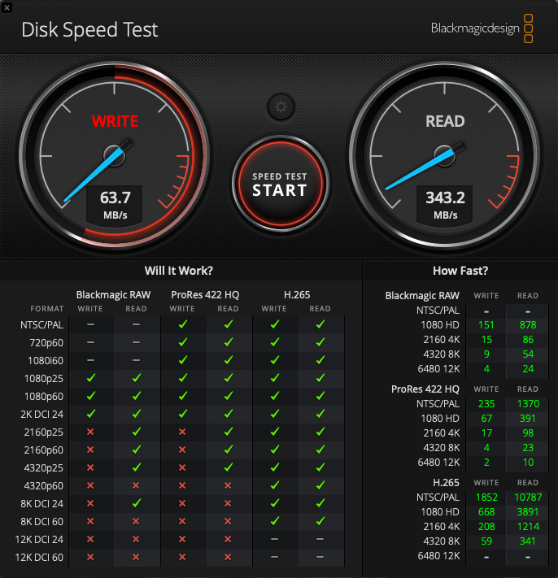The image size is (558, 578).
Task: Click the ProRes 422 HQ write checkmark for NTSC/PAL
Action: point(182,324)
